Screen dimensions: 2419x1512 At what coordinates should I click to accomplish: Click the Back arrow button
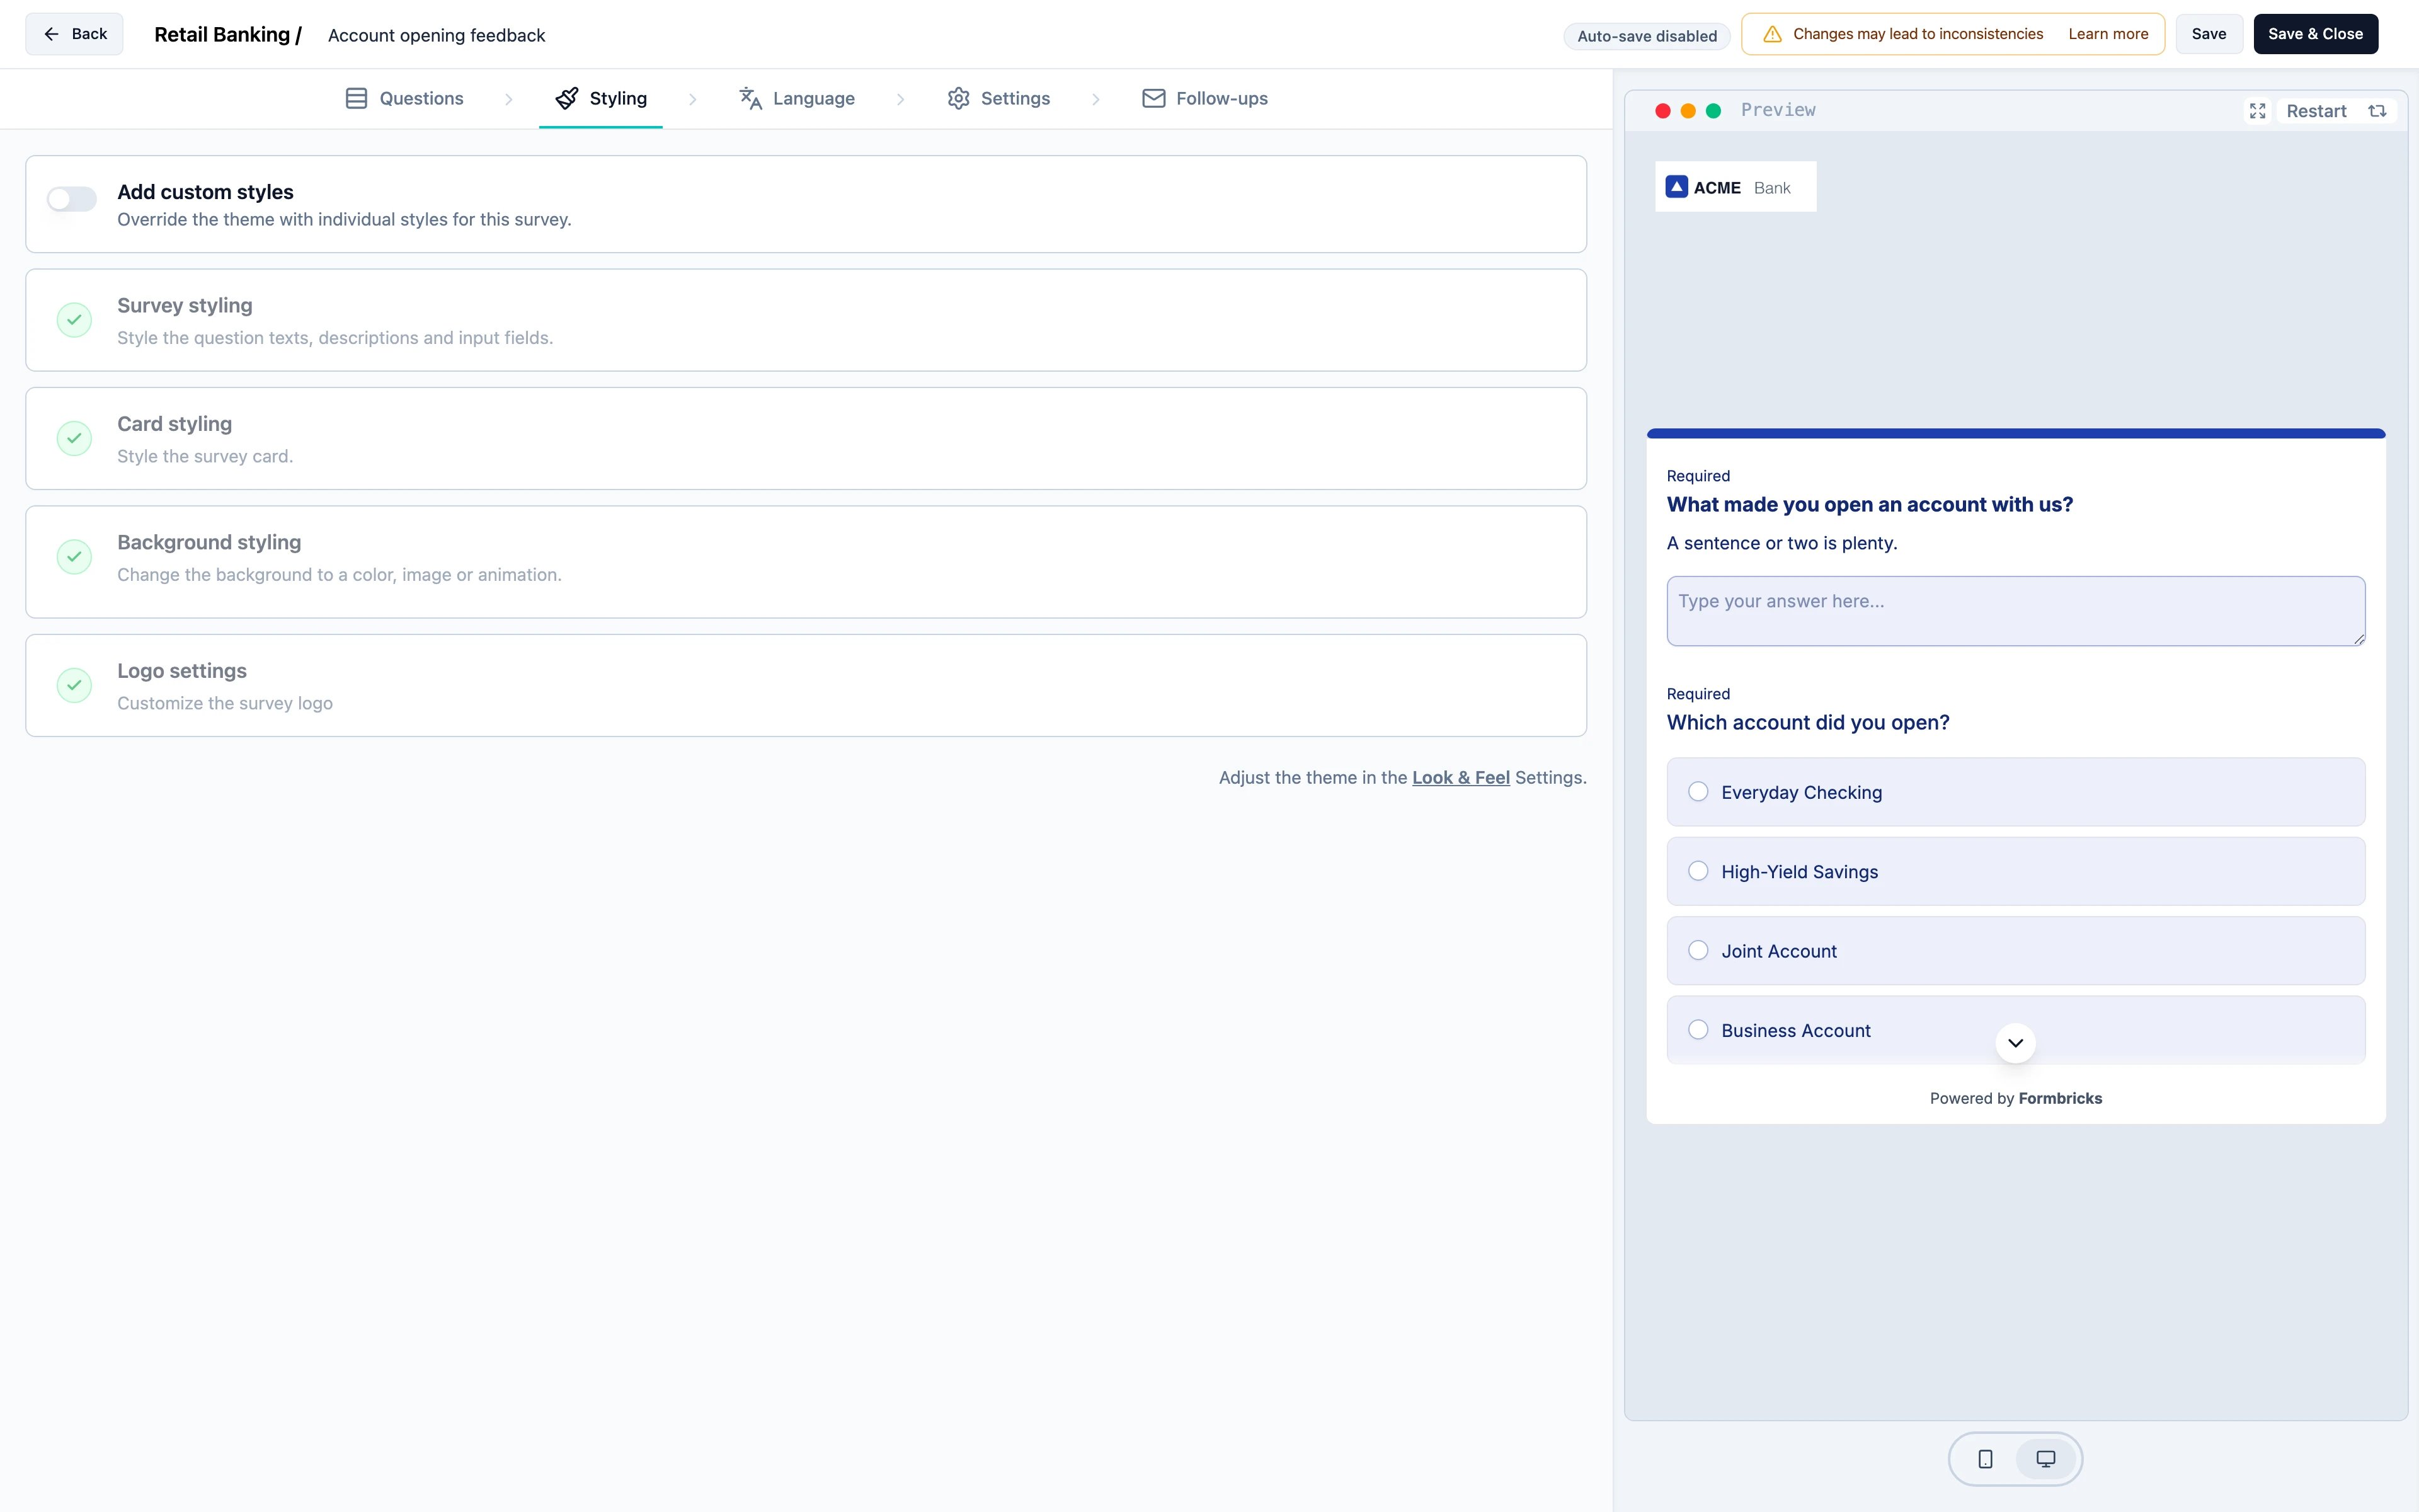coord(74,34)
